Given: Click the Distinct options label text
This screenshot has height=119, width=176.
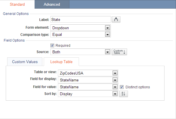Looking at the screenshot, I should pyautogui.click(x=138, y=87).
